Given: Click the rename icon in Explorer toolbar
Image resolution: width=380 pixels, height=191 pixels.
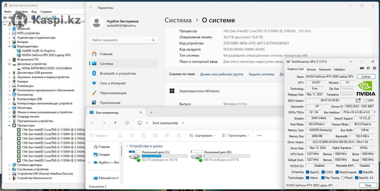Looking at the screenshot, I should 155,135.
